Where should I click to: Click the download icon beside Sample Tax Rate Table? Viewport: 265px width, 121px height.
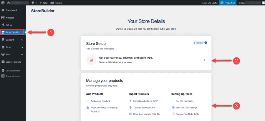point(173,114)
